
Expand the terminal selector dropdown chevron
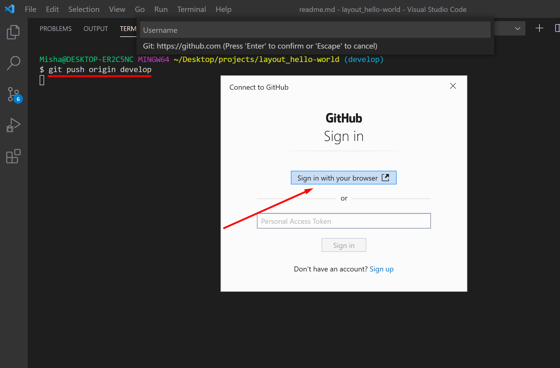517,29
